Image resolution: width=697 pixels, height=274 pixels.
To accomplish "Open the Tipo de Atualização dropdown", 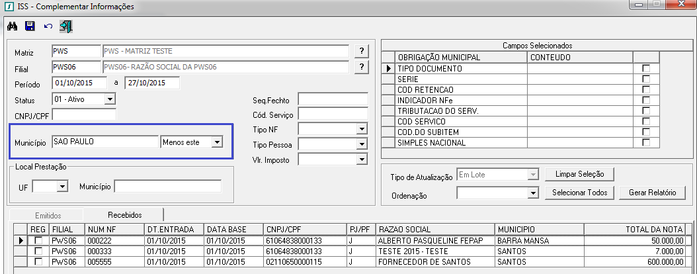I will [533, 175].
